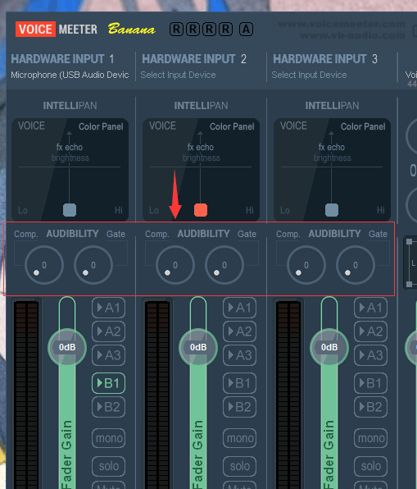Open Select Input Device for Hardware Input 3
417x489 pixels.
tap(309, 75)
